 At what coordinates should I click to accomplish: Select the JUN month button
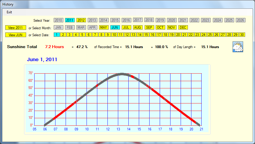(x=115, y=28)
